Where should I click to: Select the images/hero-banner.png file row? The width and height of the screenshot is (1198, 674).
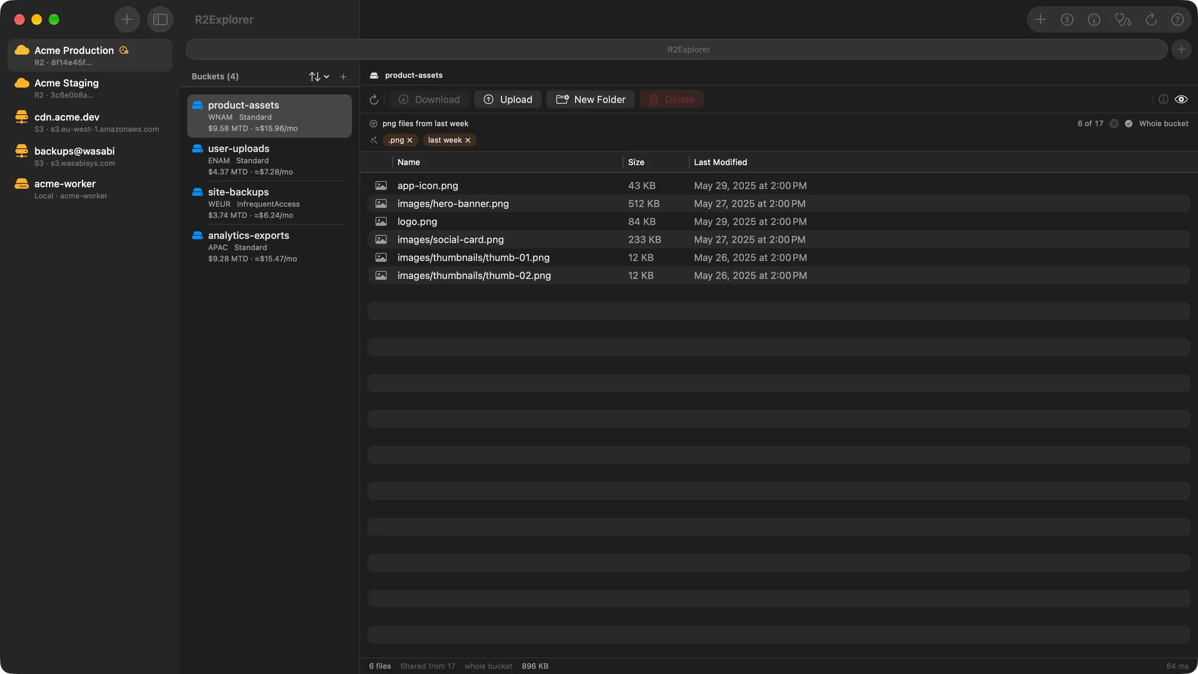tap(779, 204)
